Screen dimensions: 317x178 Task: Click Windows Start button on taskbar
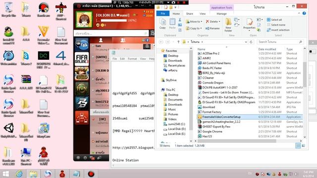(5, 174)
